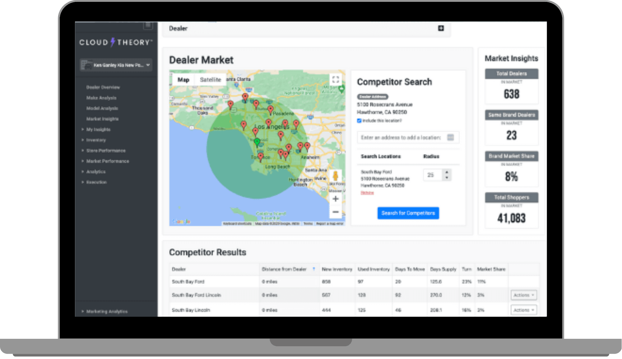This screenshot has height=359, width=622.
Task: Click the Same Brand Dealers value 23
Action: point(511,135)
